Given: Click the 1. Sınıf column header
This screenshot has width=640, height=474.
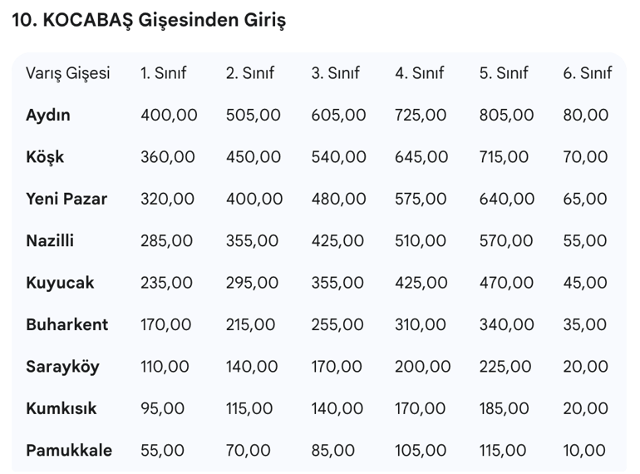Looking at the screenshot, I should tap(163, 73).
